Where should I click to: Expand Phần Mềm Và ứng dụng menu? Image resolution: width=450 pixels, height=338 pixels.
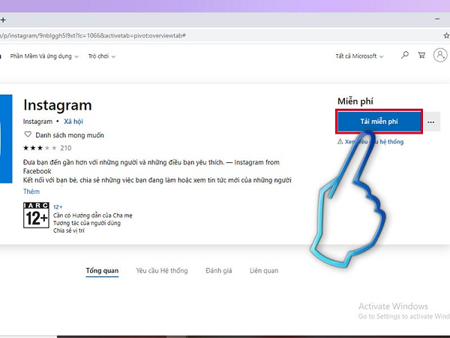tap(44, 56)
